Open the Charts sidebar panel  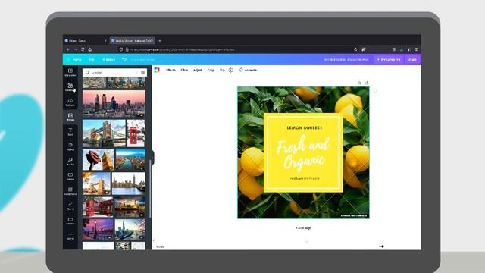70,206
